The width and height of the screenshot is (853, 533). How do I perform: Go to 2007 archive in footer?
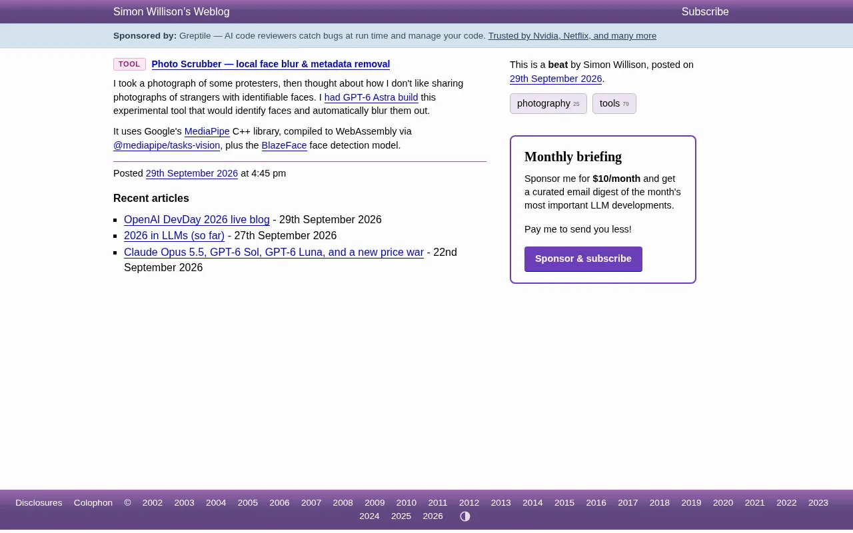tap(311, 503)
